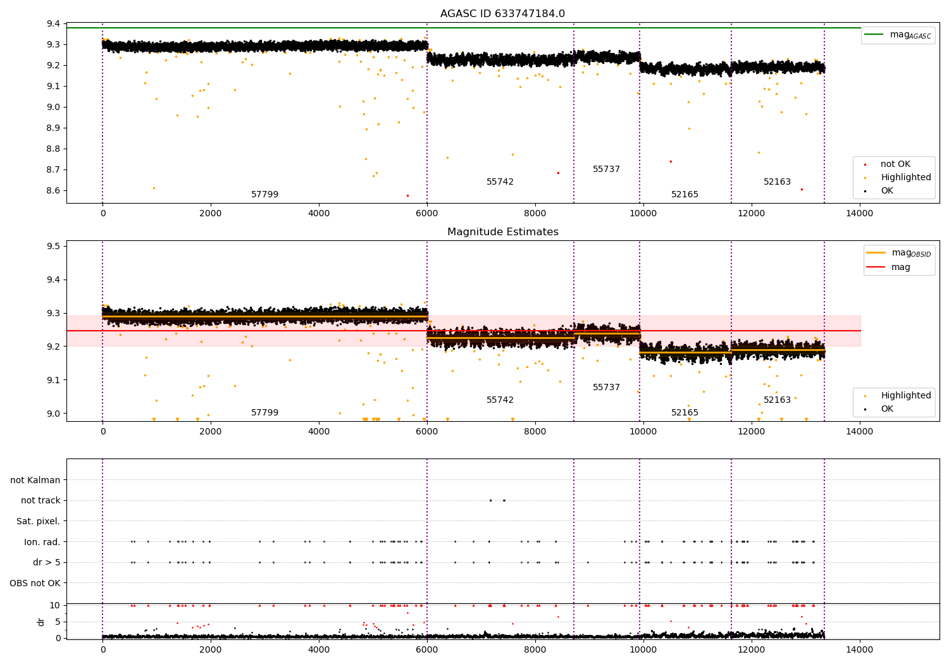Click the 'Magnitude Estimates' plot title

click(x=502, y=231)
